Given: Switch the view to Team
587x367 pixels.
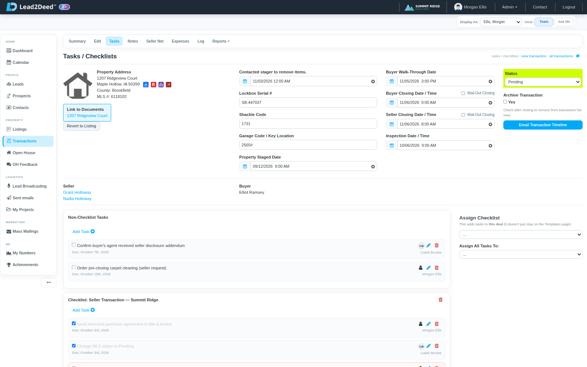Looking at the screenshot, I should tap(544, 22).
